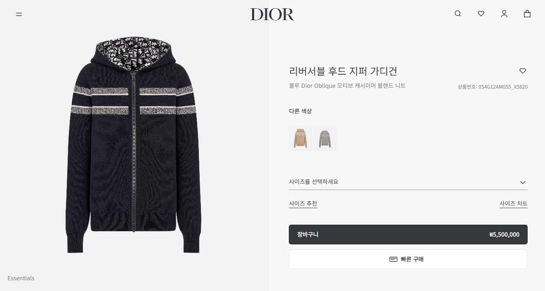This screenshot has height=291, width=545.
Task: Open the search magnifier icon
Action: [x=458, y=14]
